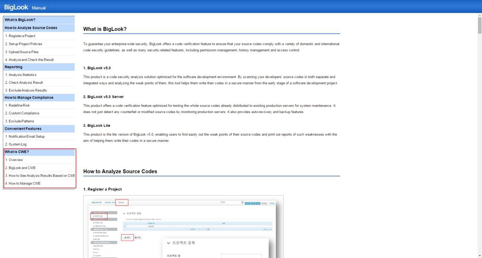The height and width of the screenshot is (258, 482).
Task: Click the scrollbar up arrow
Action: click(480, 15)
